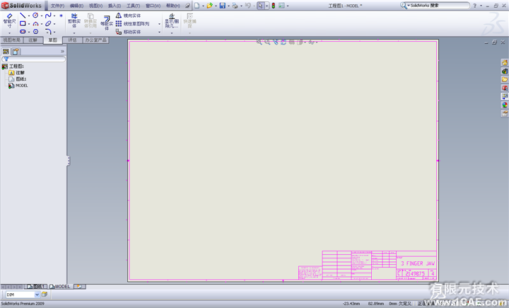Click the filter funnel icon in tree panel
The height and width of the screenshot is (308, 509).
tap(6, 59)
